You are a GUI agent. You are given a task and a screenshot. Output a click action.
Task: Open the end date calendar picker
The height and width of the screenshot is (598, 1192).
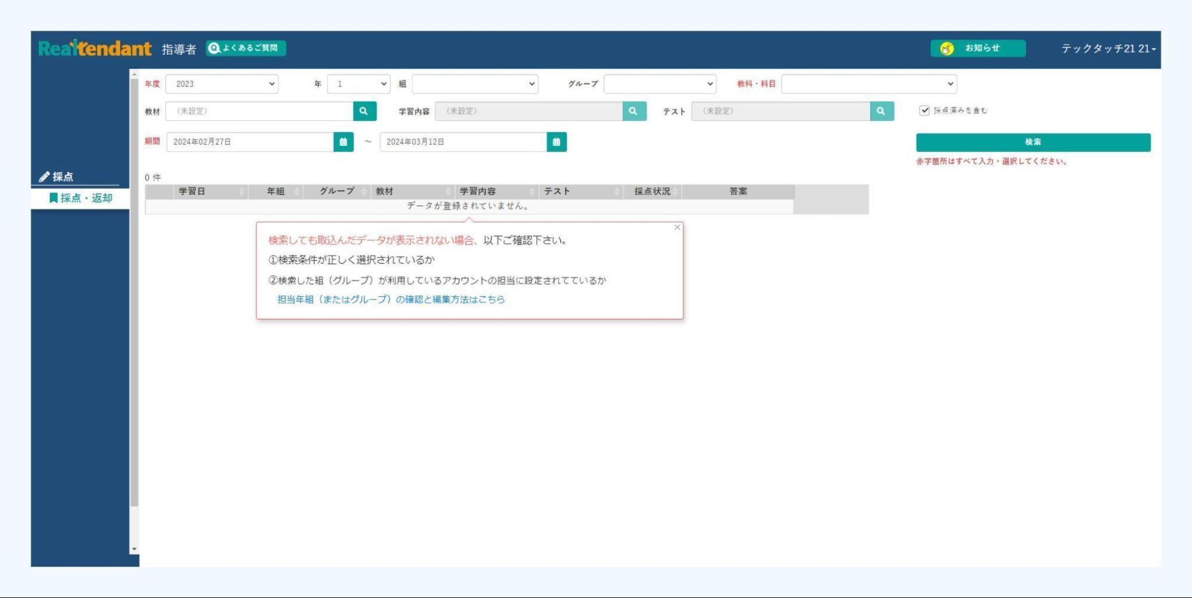556,142
